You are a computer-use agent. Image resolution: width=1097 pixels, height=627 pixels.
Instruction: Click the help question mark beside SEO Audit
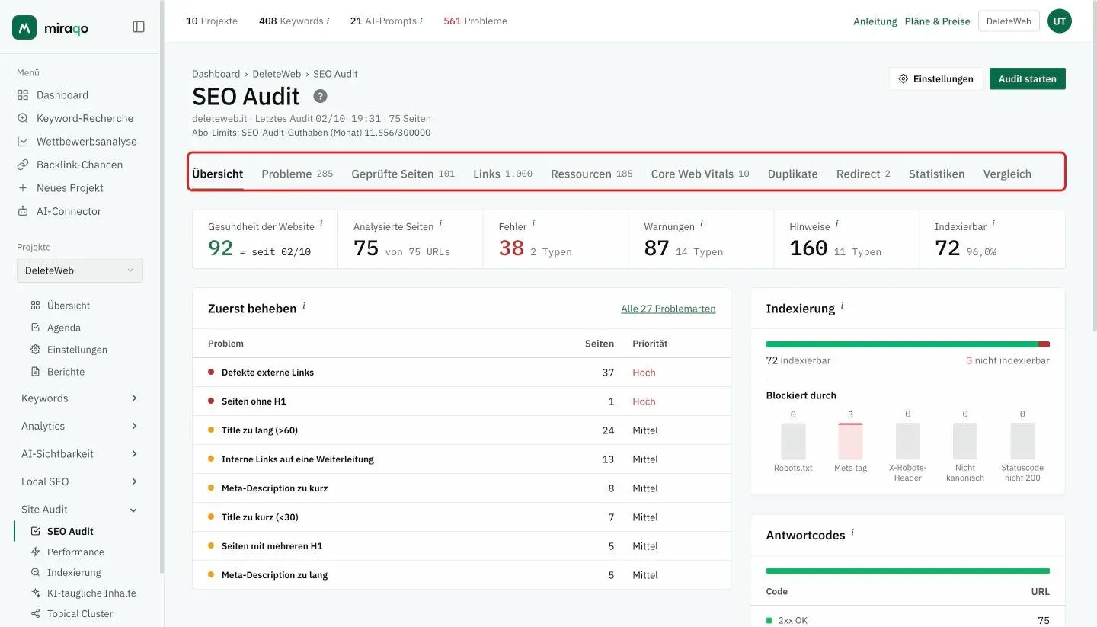pyautogui.click(x=321, y=96)
